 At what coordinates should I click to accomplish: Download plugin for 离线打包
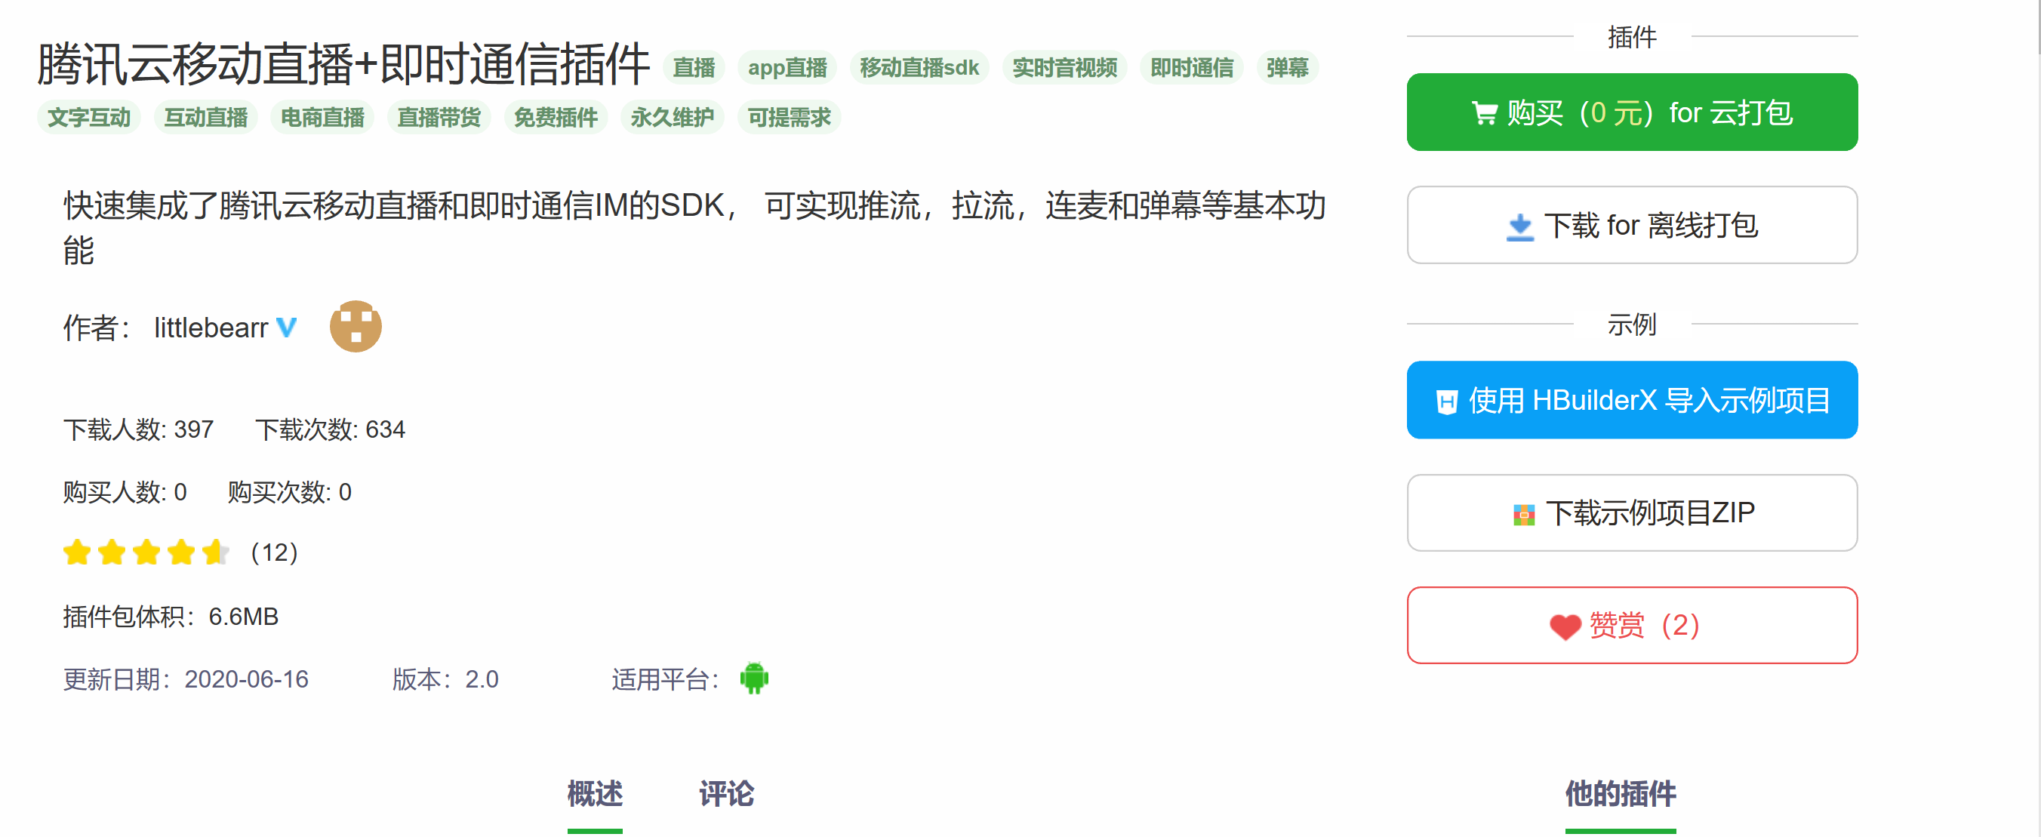coord(1631,225)
